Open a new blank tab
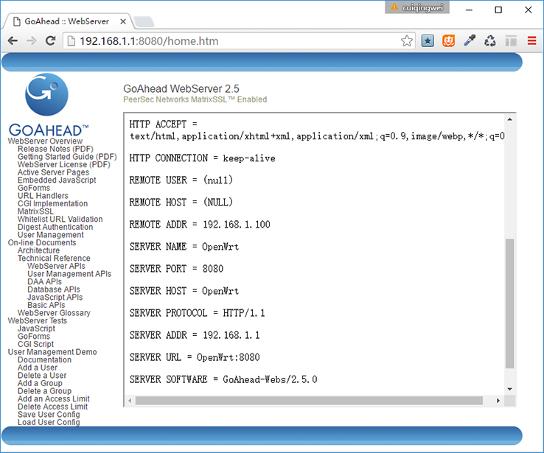Image resolution: width=544 pixels, height=453 pixels. point(144,21)
